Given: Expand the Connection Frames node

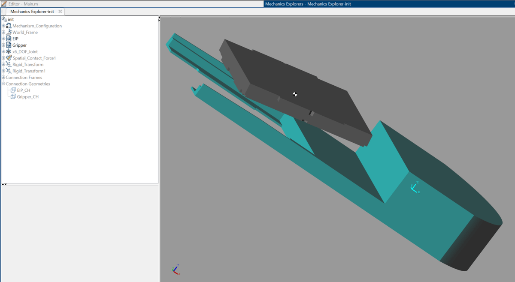Looking at the screenshot, I should 3,77.
